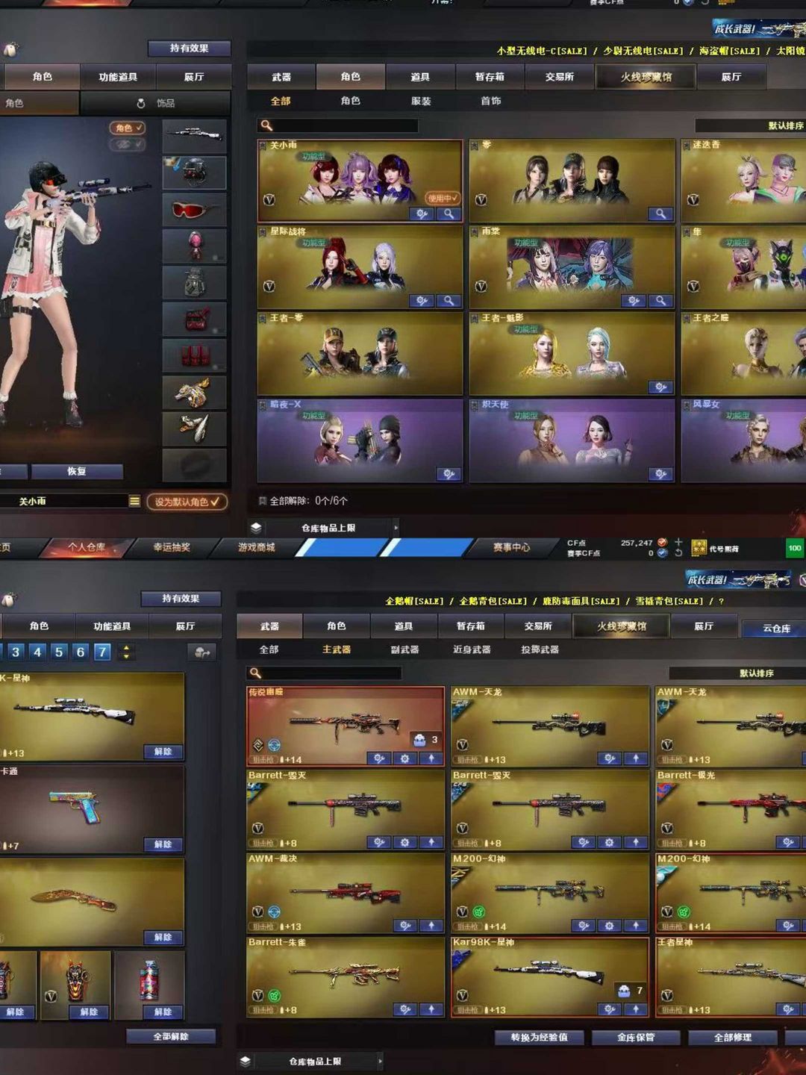806x1075 pixels.
Task: Toggle the 使用中 mark on 关小雨 card
Action: point(443,198)
